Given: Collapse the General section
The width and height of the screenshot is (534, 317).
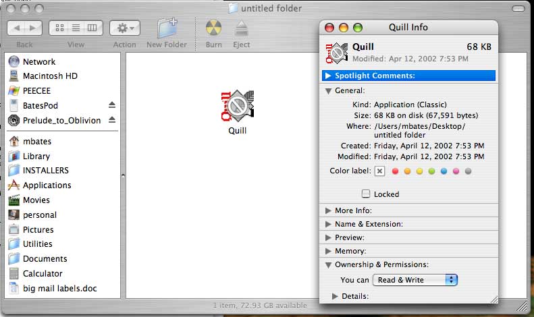Looking at the screenshot, I should point(328,91).
